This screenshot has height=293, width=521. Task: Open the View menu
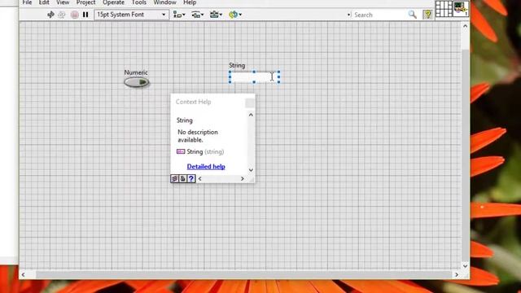click(x=63, y=2)
